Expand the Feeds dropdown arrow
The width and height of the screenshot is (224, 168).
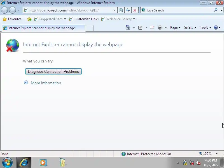[x=146, y=27]
